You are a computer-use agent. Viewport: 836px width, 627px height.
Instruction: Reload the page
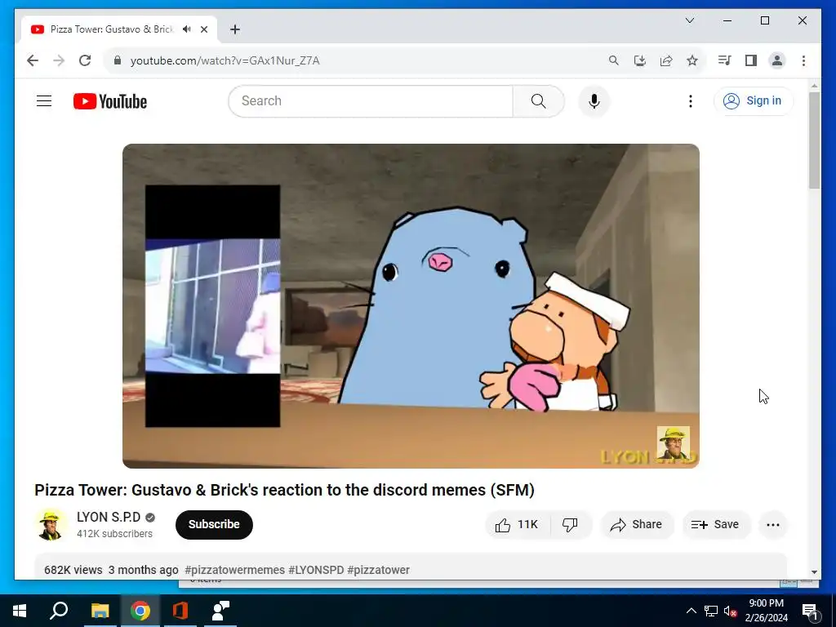point(85,60)
